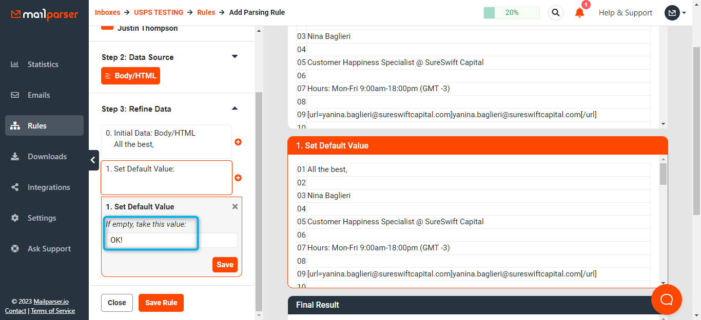Open the search magnifier

[x=555, y=12]
